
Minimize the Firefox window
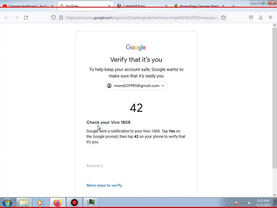pos(254,3)
